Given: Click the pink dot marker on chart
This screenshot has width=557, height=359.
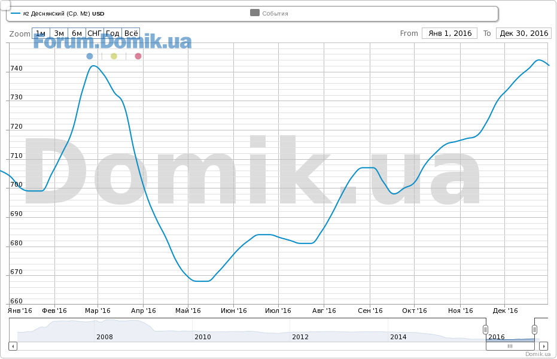Looking at the screenshot, I should tap(138, 56).
